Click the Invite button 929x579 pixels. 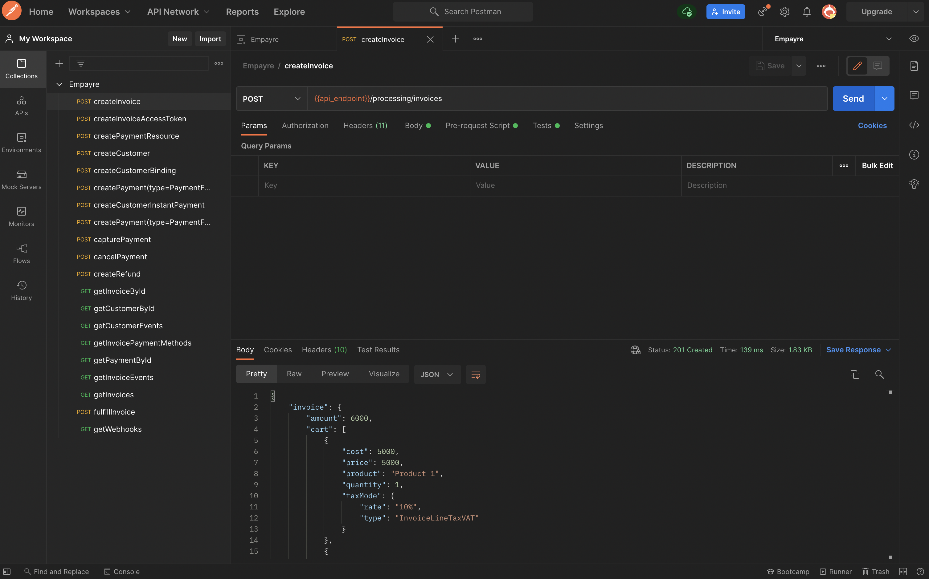point(726,11)
